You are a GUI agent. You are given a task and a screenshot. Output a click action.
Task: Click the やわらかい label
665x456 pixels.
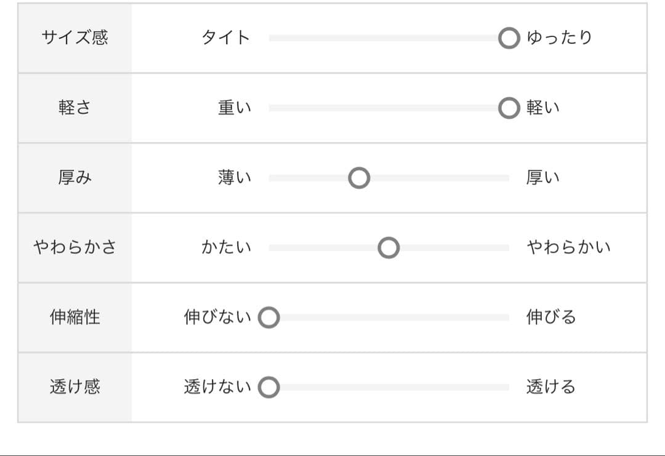[x=568, y=248]
